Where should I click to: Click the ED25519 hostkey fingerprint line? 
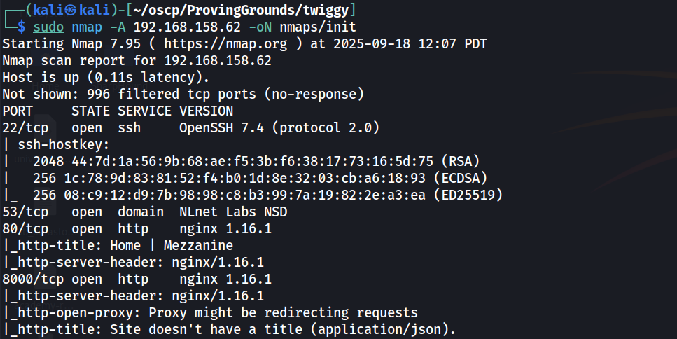[260, 194]
